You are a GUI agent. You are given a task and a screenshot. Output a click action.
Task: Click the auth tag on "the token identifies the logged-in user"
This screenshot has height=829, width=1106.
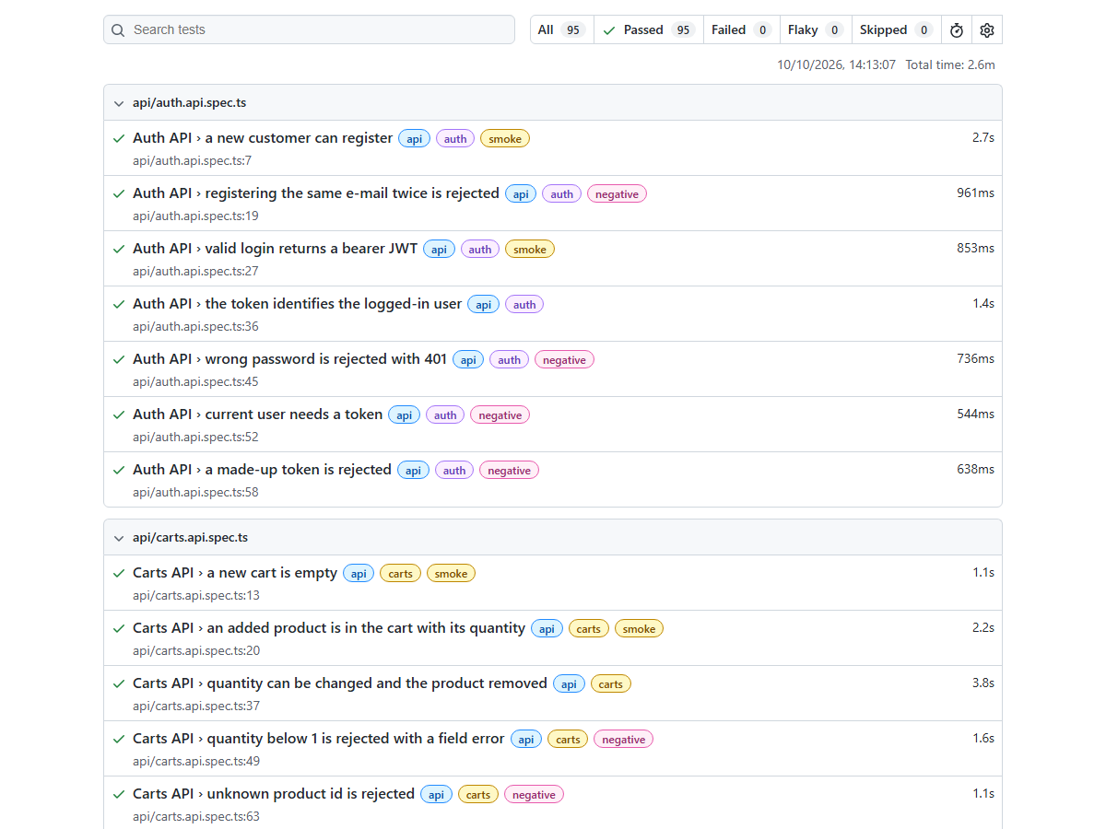pos(524,305)
